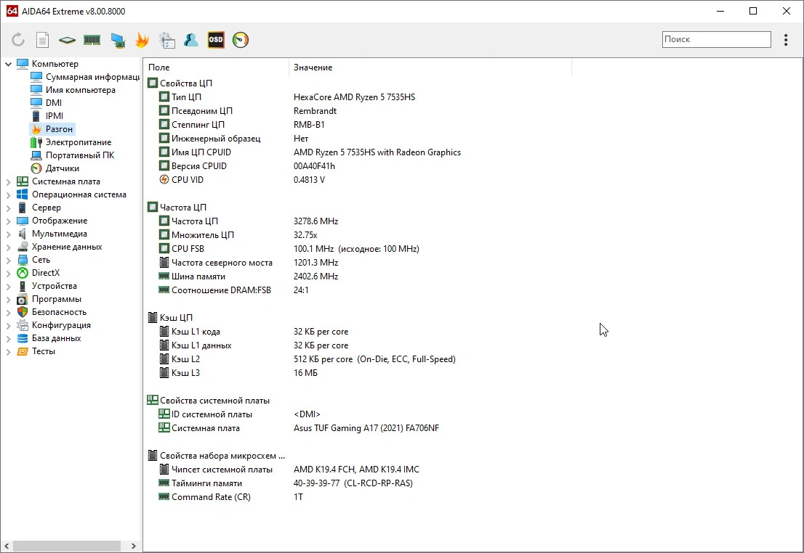Open the Портативный ПК item
This screenshot has height=553, width=804.
(72, 155)
